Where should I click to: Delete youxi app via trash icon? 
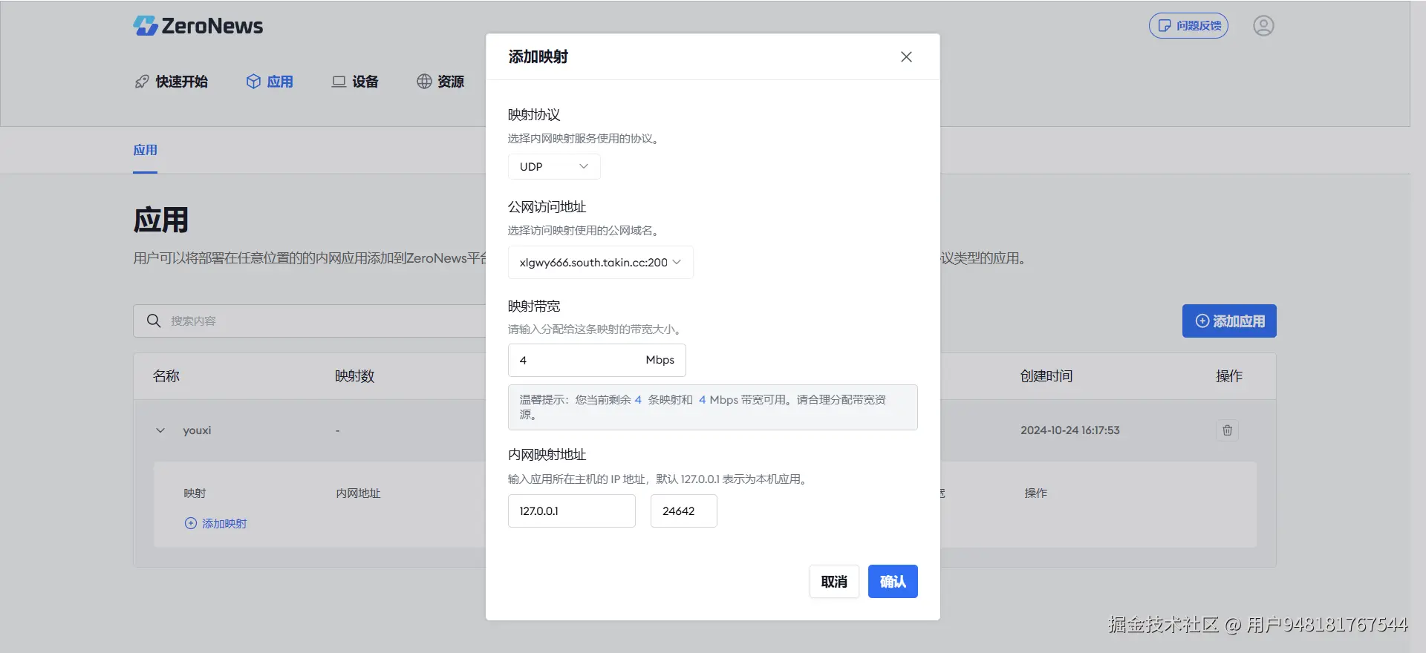[1227, 430]
